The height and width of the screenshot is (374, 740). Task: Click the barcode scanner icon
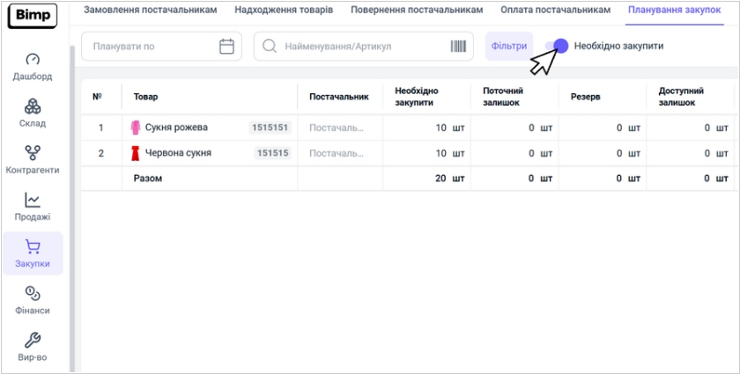click(x=458, y=46)
